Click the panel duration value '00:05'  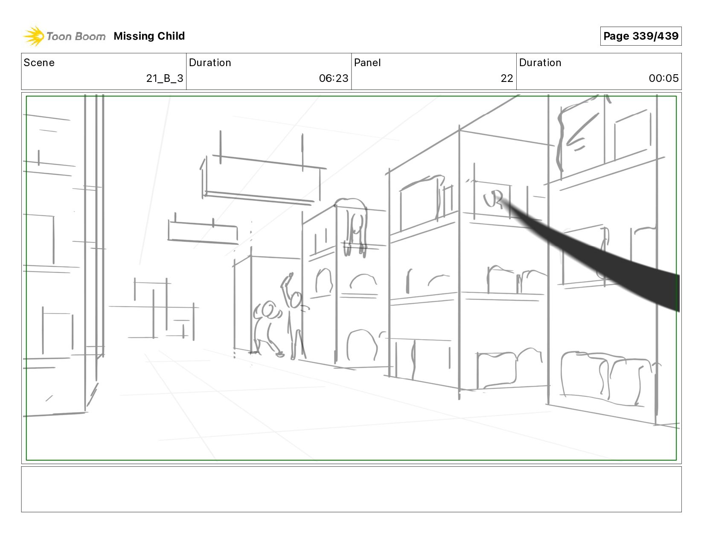(664, 79)
